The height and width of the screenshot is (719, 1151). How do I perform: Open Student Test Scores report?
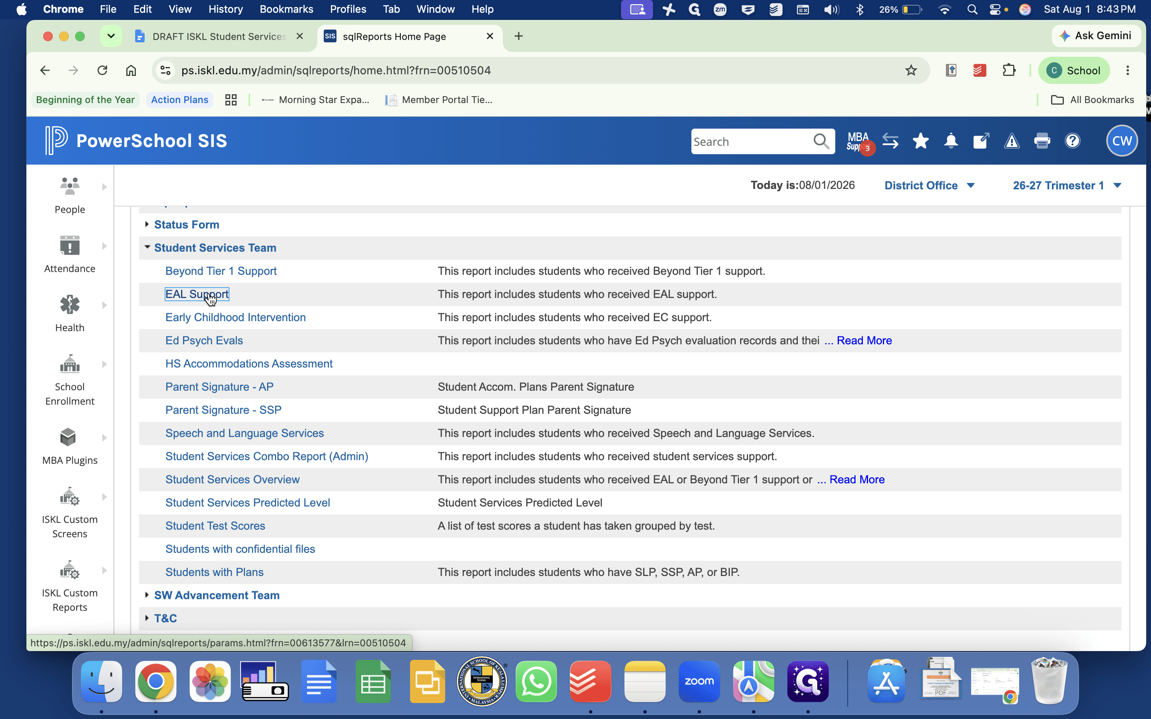pos(215,526)
